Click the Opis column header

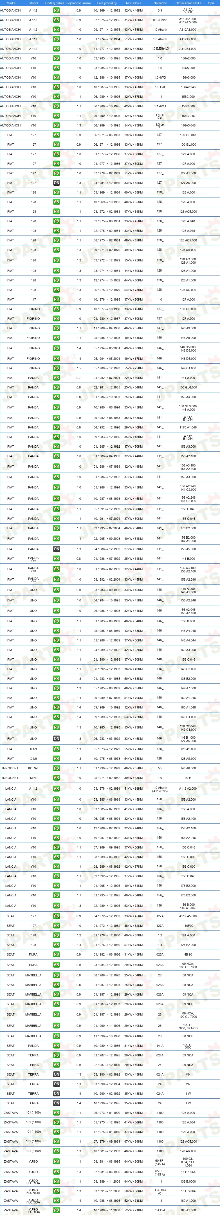211,3
